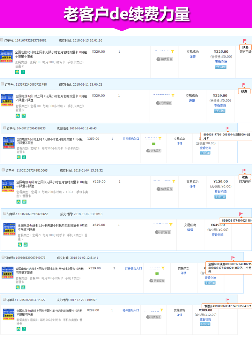Open product title in order 103606692909690655
Image resolution: width=252 pixels, height=338 pixels.
(53, 227)
